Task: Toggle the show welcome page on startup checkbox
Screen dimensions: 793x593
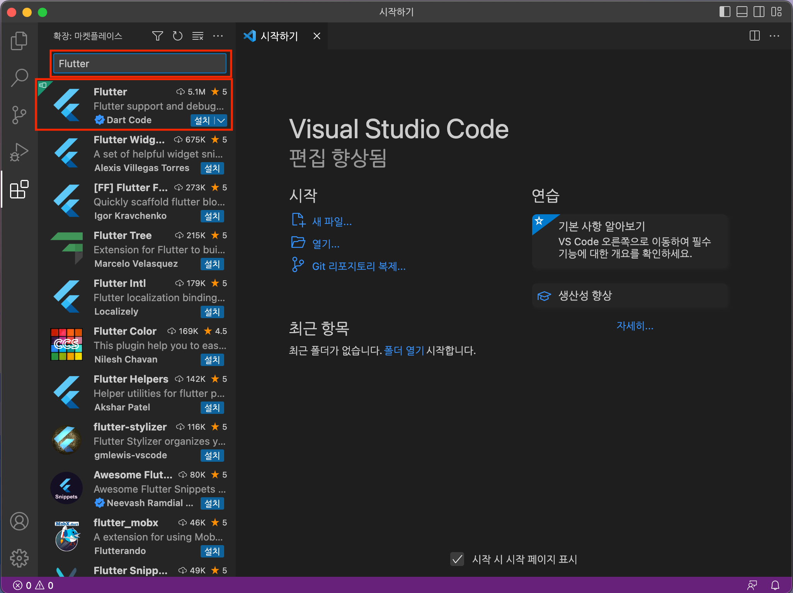Action: coord(457,559)
